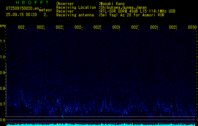The image size is (198, 126).
Task: Select receiver details RTL-SDR SDR# 43dB L15 114.1MHz USB
Action: [138, 11]
